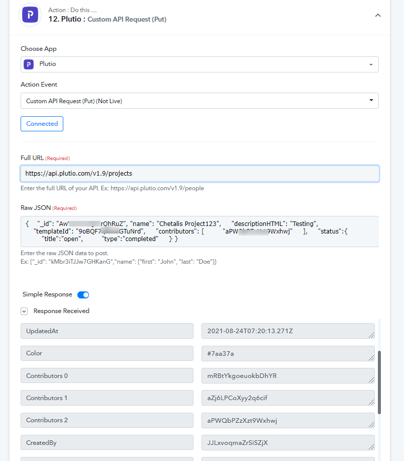
Task: Open the Action Event dropdown
Action: [x=199, y=101]
